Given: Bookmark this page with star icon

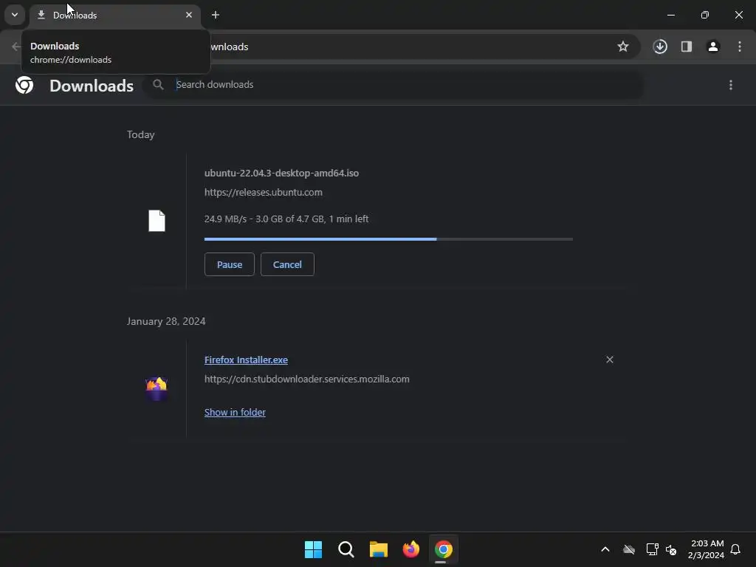Looking at the screenshot, I should pyautogui.click(x=623, y=47).
